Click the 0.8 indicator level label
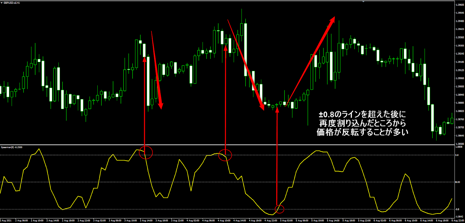 (457, 155)
